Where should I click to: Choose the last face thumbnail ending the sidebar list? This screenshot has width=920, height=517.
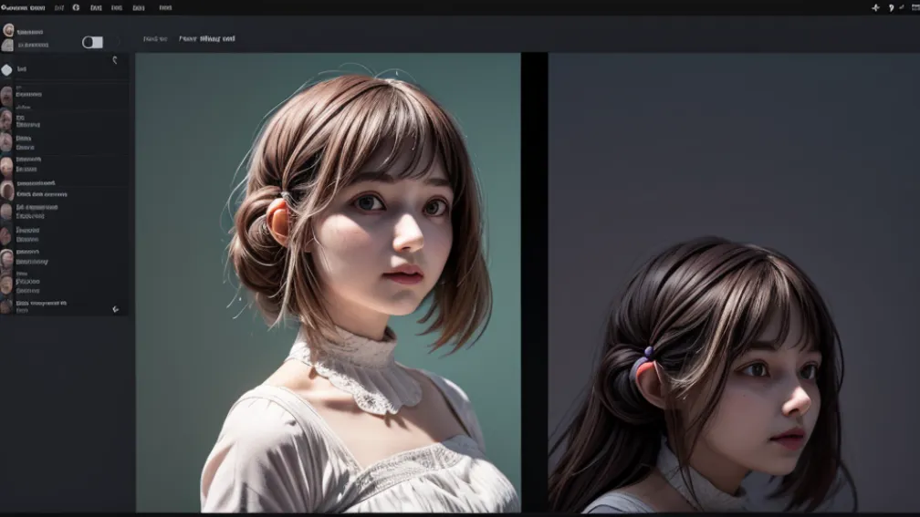(5, 306)
